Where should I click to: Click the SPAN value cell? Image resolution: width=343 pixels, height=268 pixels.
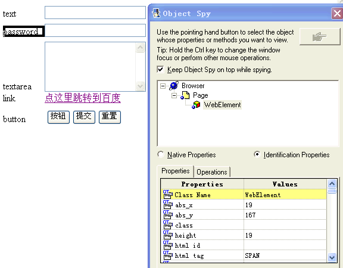tap(285, 255)
